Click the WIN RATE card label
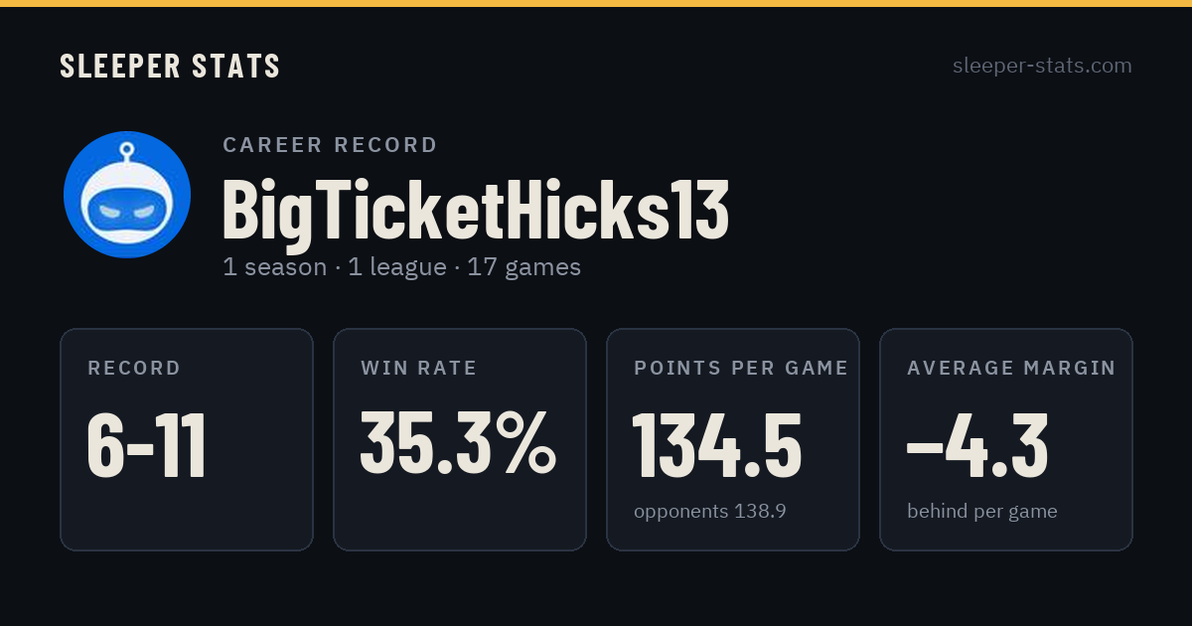The width and height of the screenshot is (1192, 626). point(419,369)
